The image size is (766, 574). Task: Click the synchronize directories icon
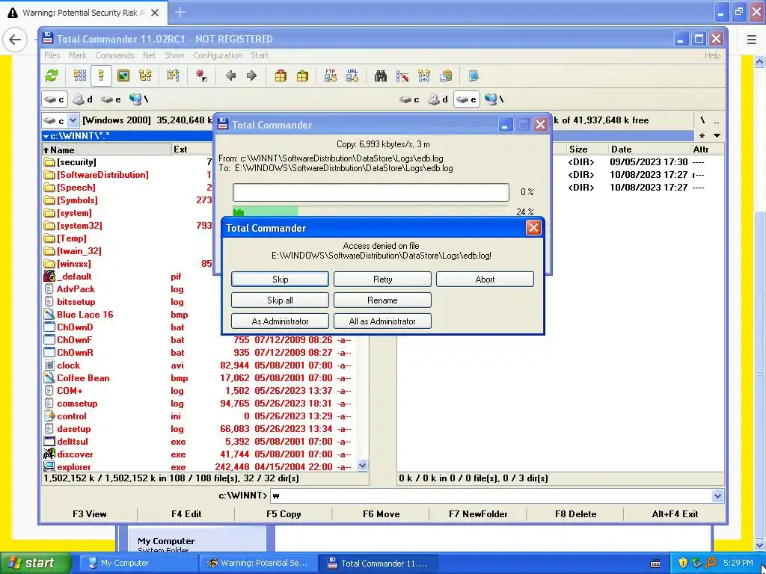(424, 75)
